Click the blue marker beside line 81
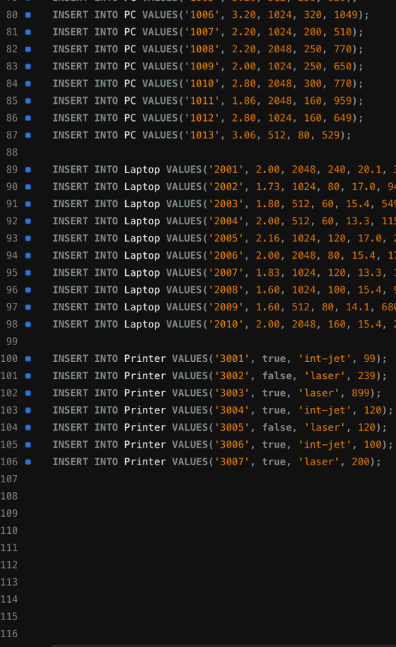The height and width of the screenshot is (647, 396). pyautogui.click(x=28, y=32)
